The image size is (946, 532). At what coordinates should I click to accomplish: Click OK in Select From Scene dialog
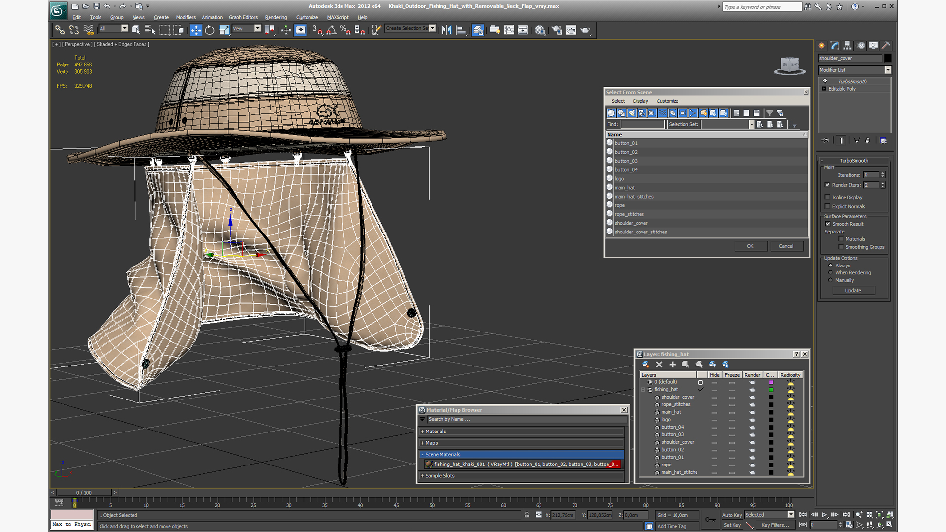(x=750, y=246)
